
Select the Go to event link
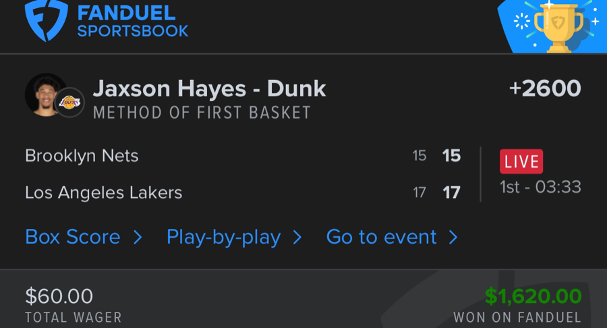[381, 237]
